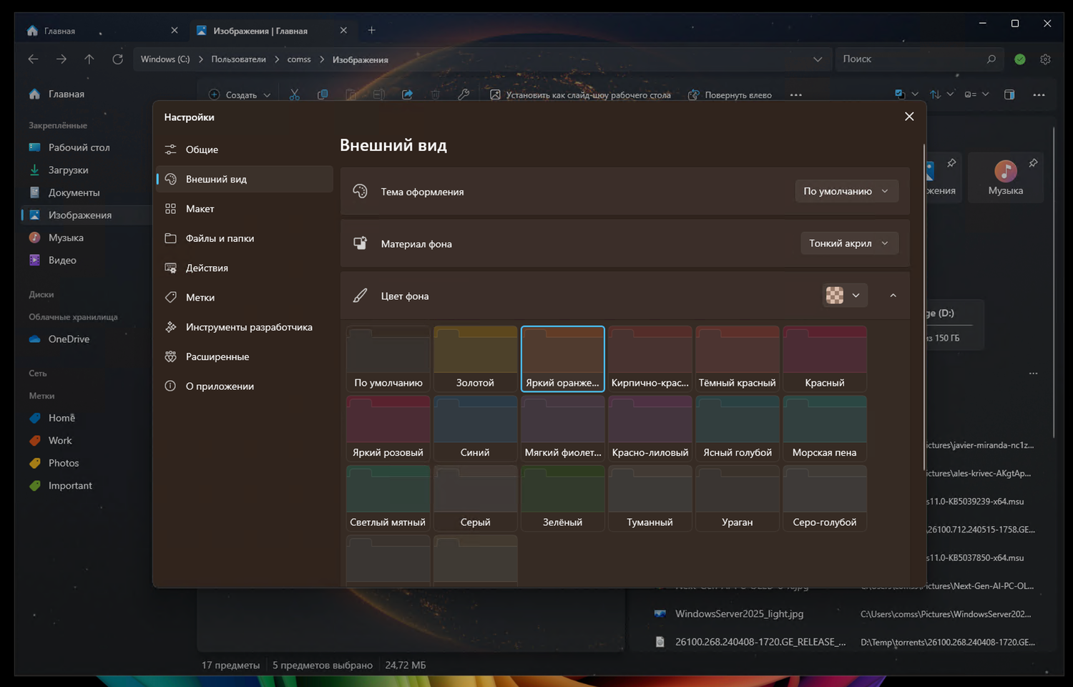This screenshot has height=687, width=1073.
Task: Add a new tab with the plus button
Action: (371, 31)
